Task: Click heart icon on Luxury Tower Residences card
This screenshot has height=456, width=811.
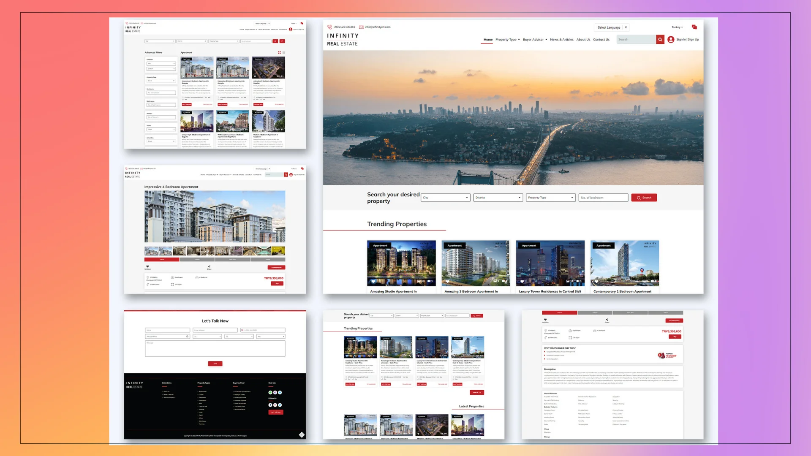Action: pos(522,281)
